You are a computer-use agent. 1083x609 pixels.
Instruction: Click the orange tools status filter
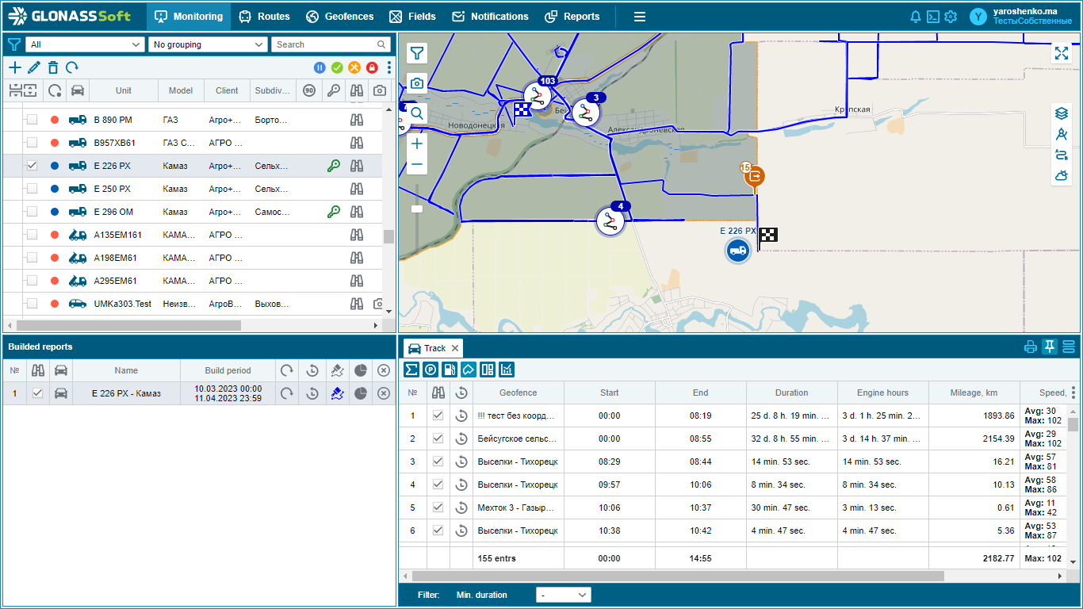pyautogui.click(x=354, y=68)
